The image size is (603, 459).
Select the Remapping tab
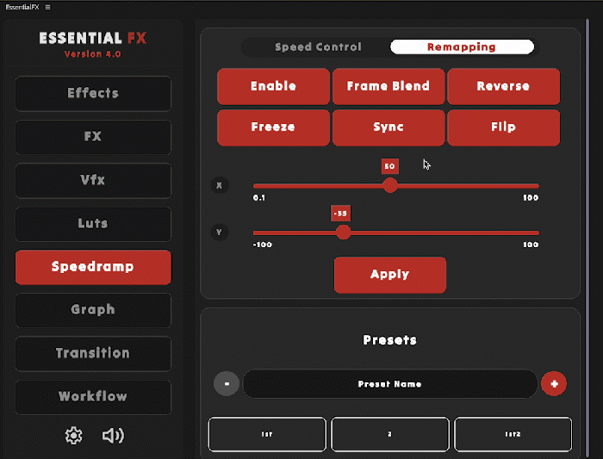pos(462,47)
